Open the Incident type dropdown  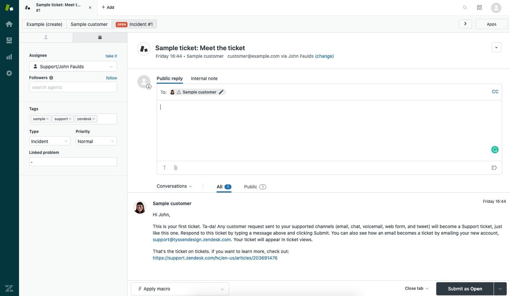click(x=49, y=141)
